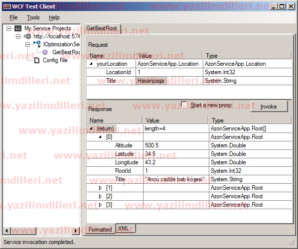Select the Altitude value 500.5

pyautogui.click(x=176, y=145)
